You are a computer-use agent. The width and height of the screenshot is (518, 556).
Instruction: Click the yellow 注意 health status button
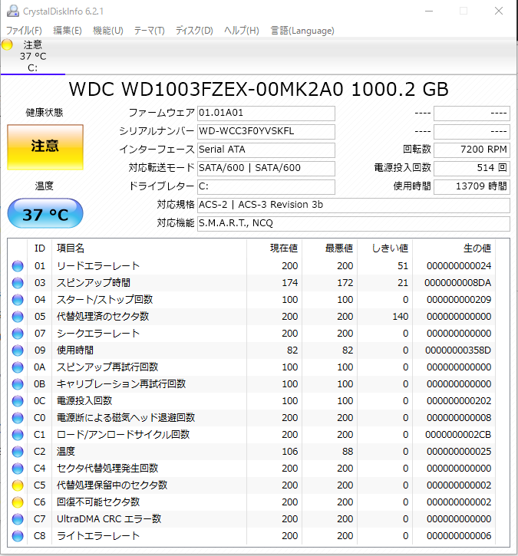45,146
